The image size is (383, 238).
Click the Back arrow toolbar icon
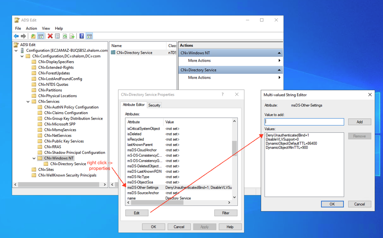(16, 36)
